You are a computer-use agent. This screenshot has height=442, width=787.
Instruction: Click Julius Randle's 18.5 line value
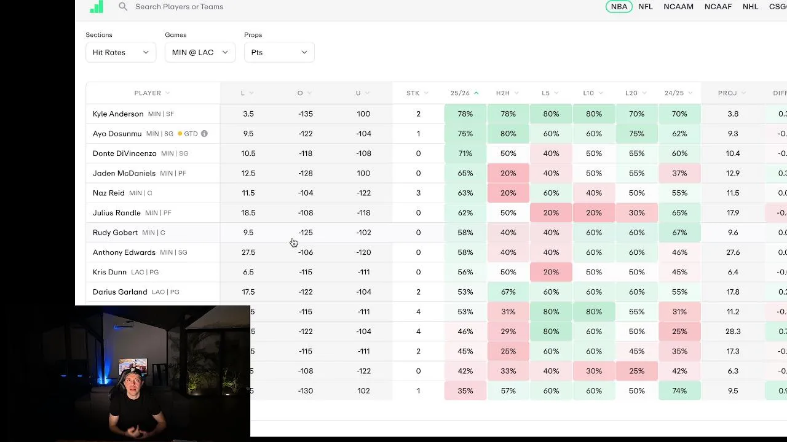[248, 212]
